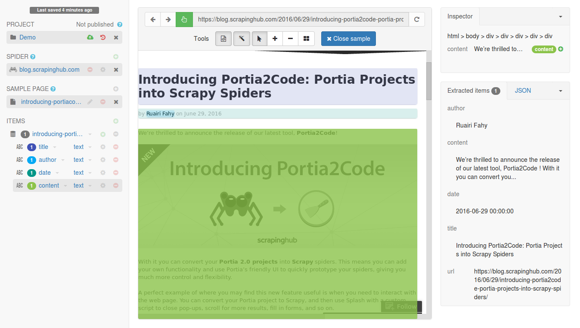This screenshot has height=328, width=580.
Task: Open settings for the date field
Action: [103, 173]
